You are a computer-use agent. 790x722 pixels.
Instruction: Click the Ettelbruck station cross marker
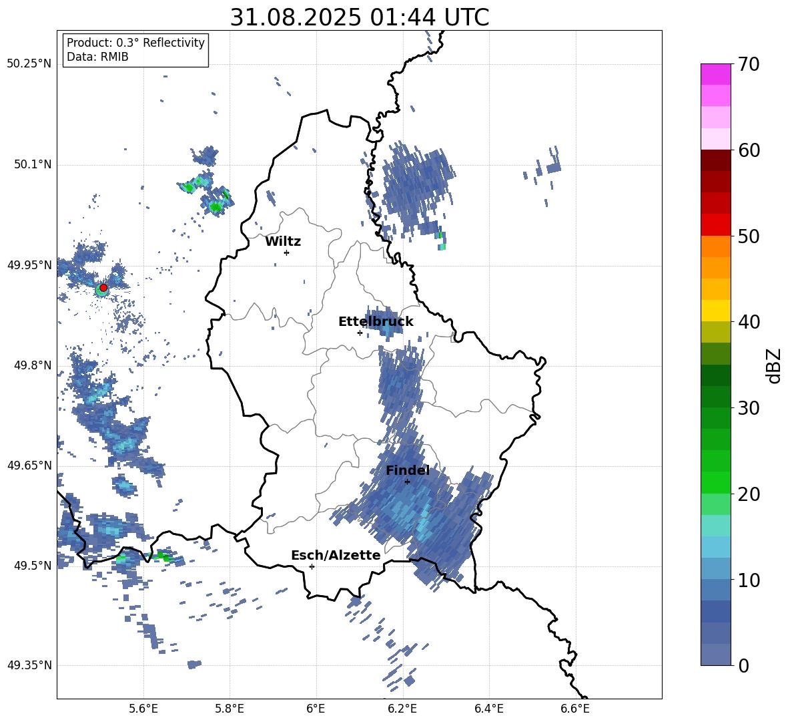pos(360,333)
